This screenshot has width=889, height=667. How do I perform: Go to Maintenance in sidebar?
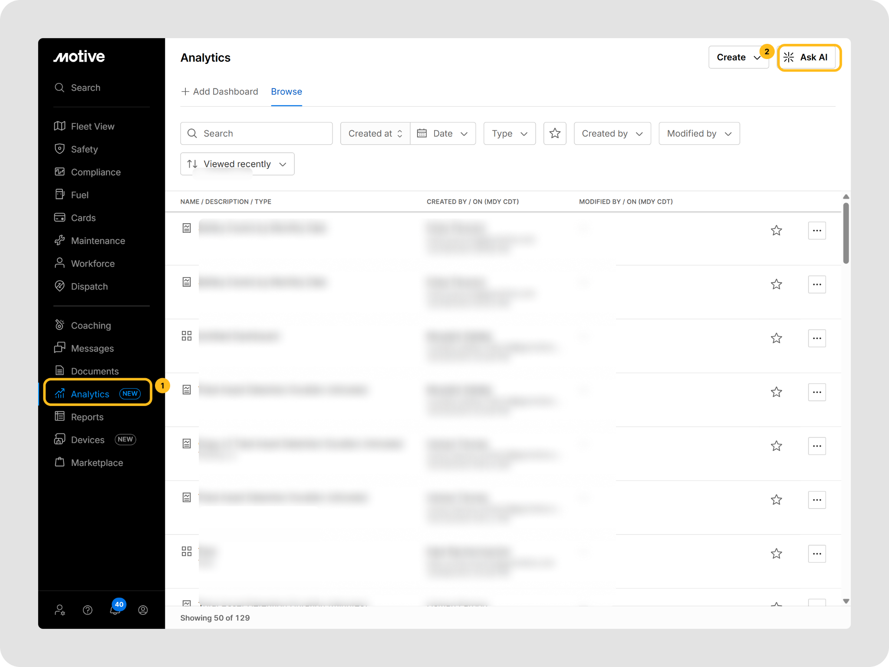pos(98,241)
